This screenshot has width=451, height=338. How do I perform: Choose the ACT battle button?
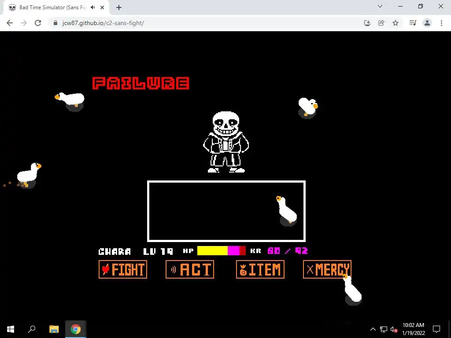coord(190,269)
